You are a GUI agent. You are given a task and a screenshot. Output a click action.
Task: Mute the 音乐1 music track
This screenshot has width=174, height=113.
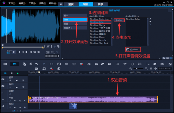(x=16, y=107)
